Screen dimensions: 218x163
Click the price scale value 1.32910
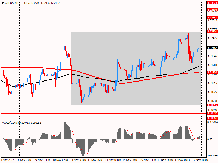[213, 20]
